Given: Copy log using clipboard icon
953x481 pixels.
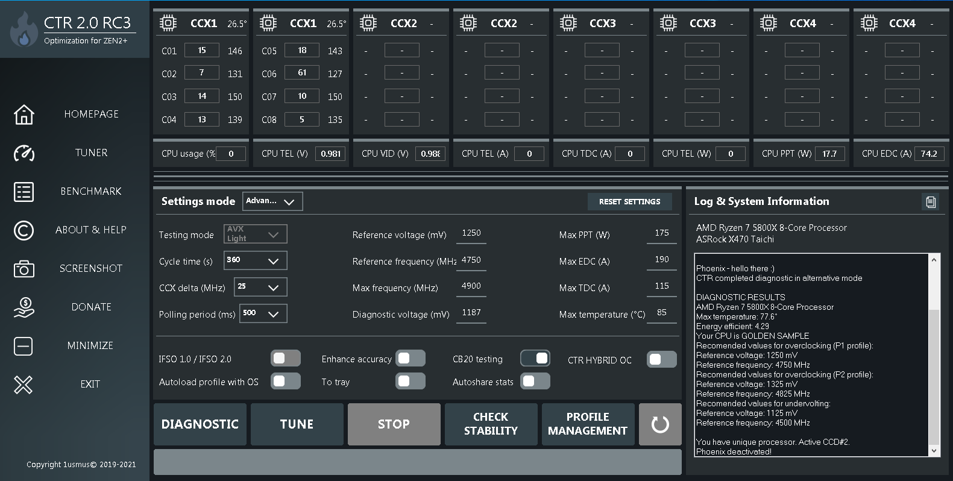Looking at the screenshot, I should point(931,202).
